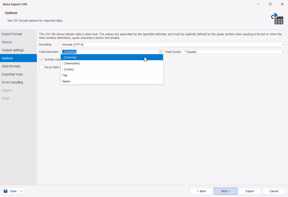Minimize the Data Export CSV window

point(258,4)
